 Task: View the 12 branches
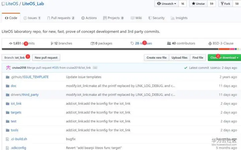coord(61,43)
